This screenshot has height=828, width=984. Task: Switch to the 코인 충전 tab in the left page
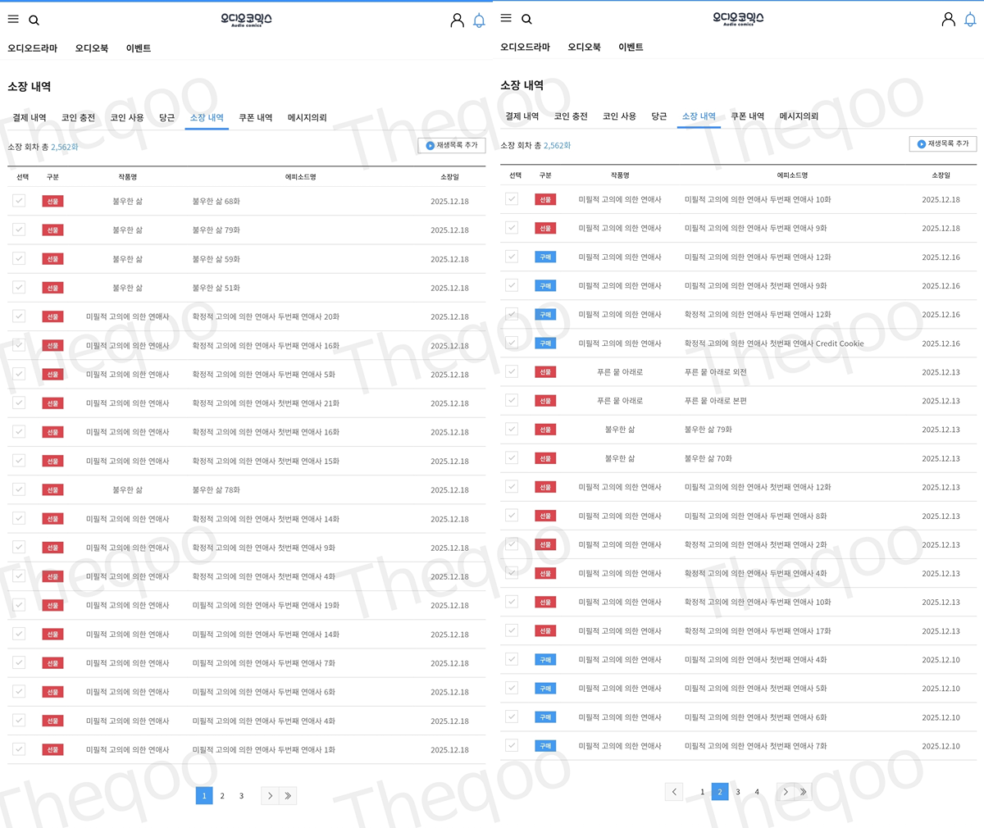[x=79, y=118]
